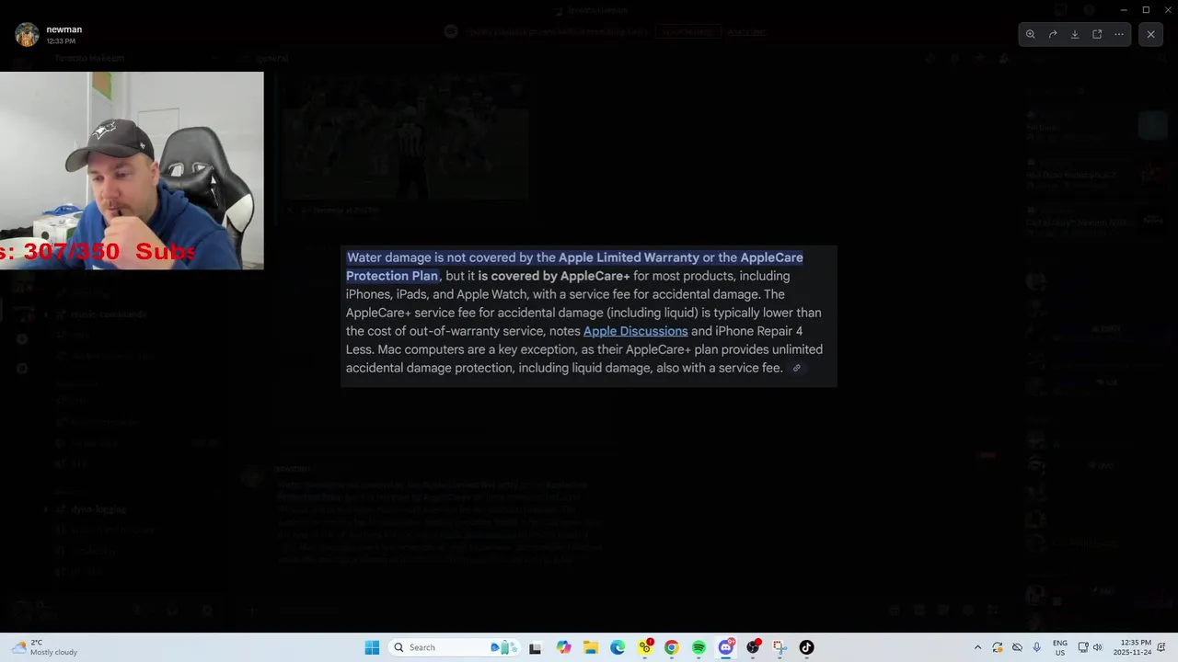The width and height of the screenshot is (1178, 662).
Task: Expand the hidden system tray icons chevron
Action: (977, 647)
